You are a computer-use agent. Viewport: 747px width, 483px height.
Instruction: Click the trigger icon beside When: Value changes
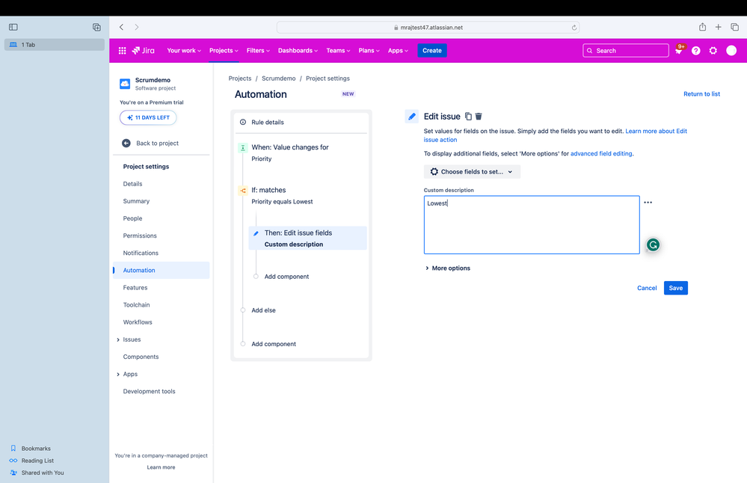(x=243, y=147)
